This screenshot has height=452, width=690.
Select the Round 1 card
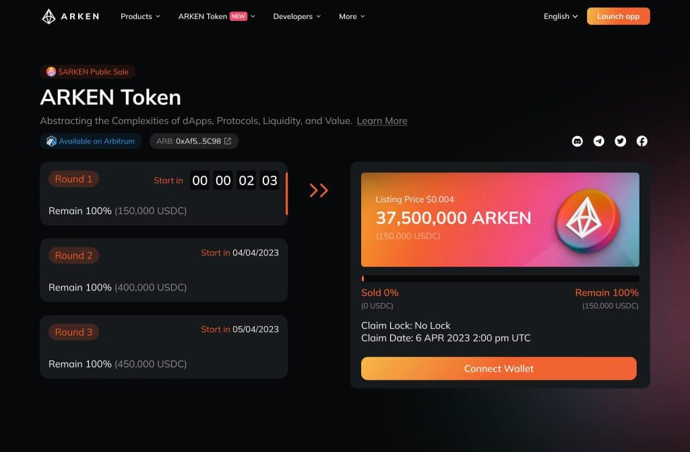pos(164,193)
